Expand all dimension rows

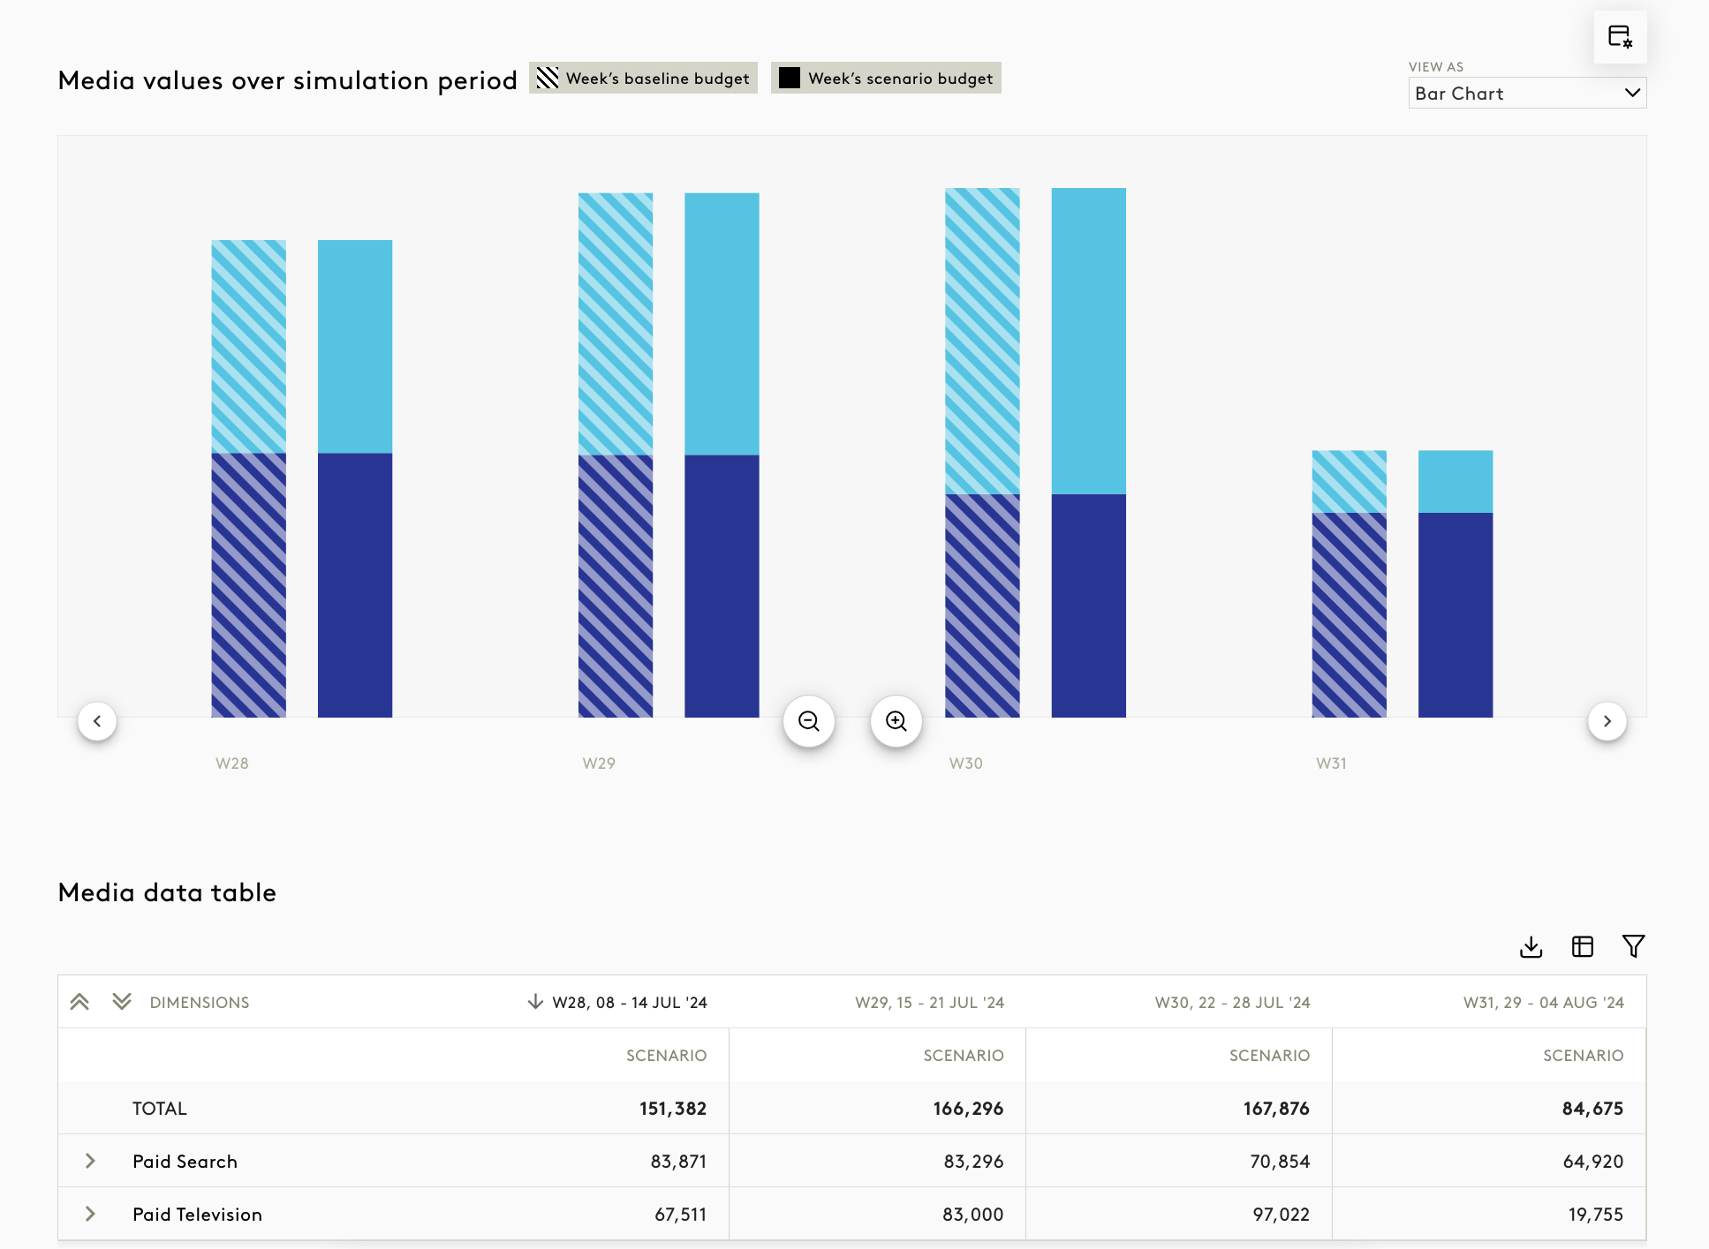point(122,1002)
